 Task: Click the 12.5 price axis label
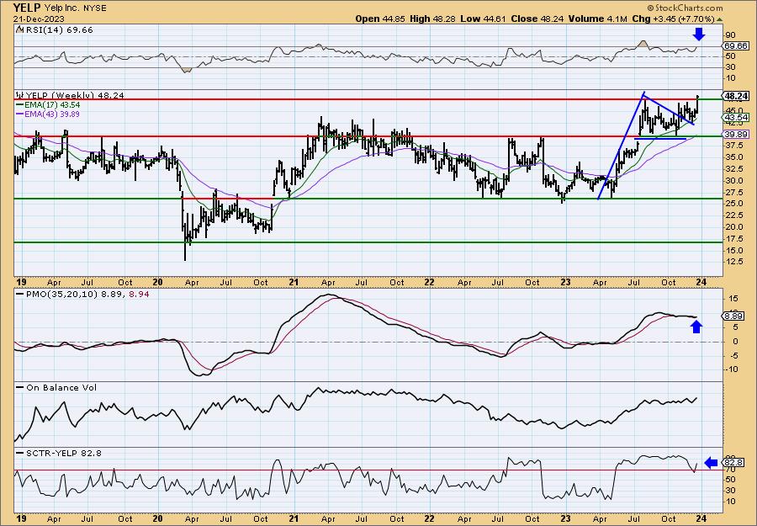click(733, 262)
